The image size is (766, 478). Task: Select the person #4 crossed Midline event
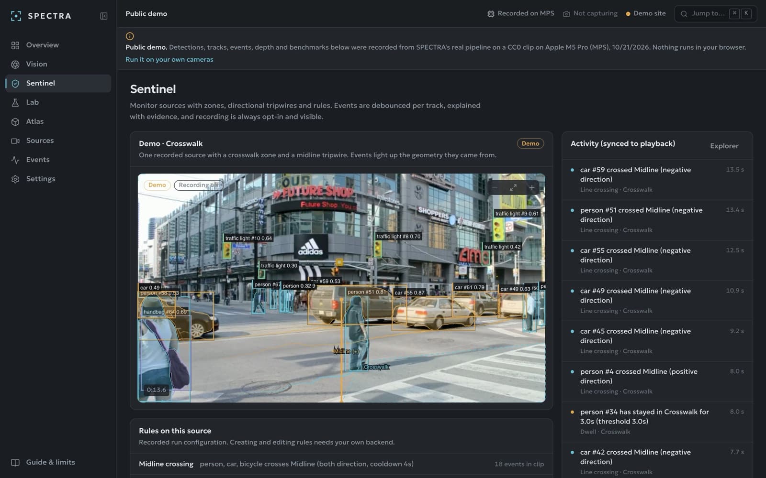[x=657, y=381]
